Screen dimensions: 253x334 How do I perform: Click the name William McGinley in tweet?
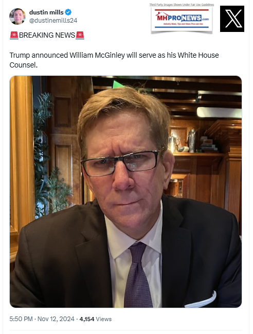pyautogui.click(x=97, y=55)
